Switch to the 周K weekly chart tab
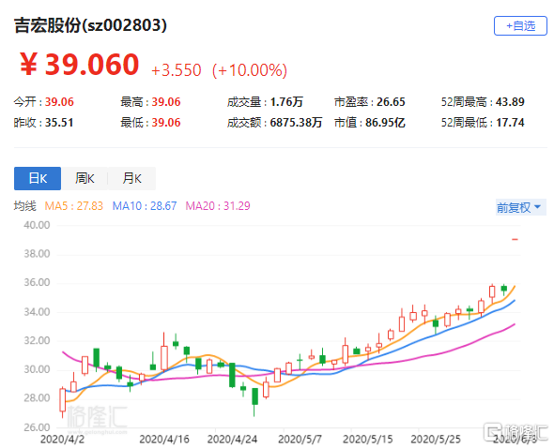 85,178
